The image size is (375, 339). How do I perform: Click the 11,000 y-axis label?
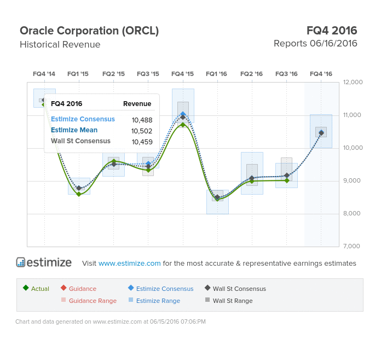click(352, 115)
